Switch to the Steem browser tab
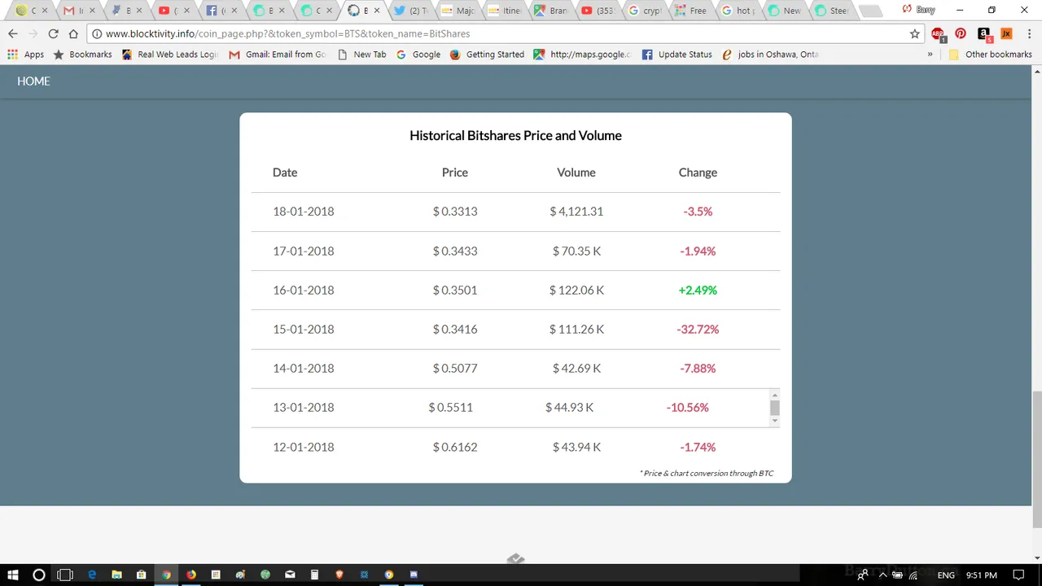1042x586 pixels. [831, 11]
